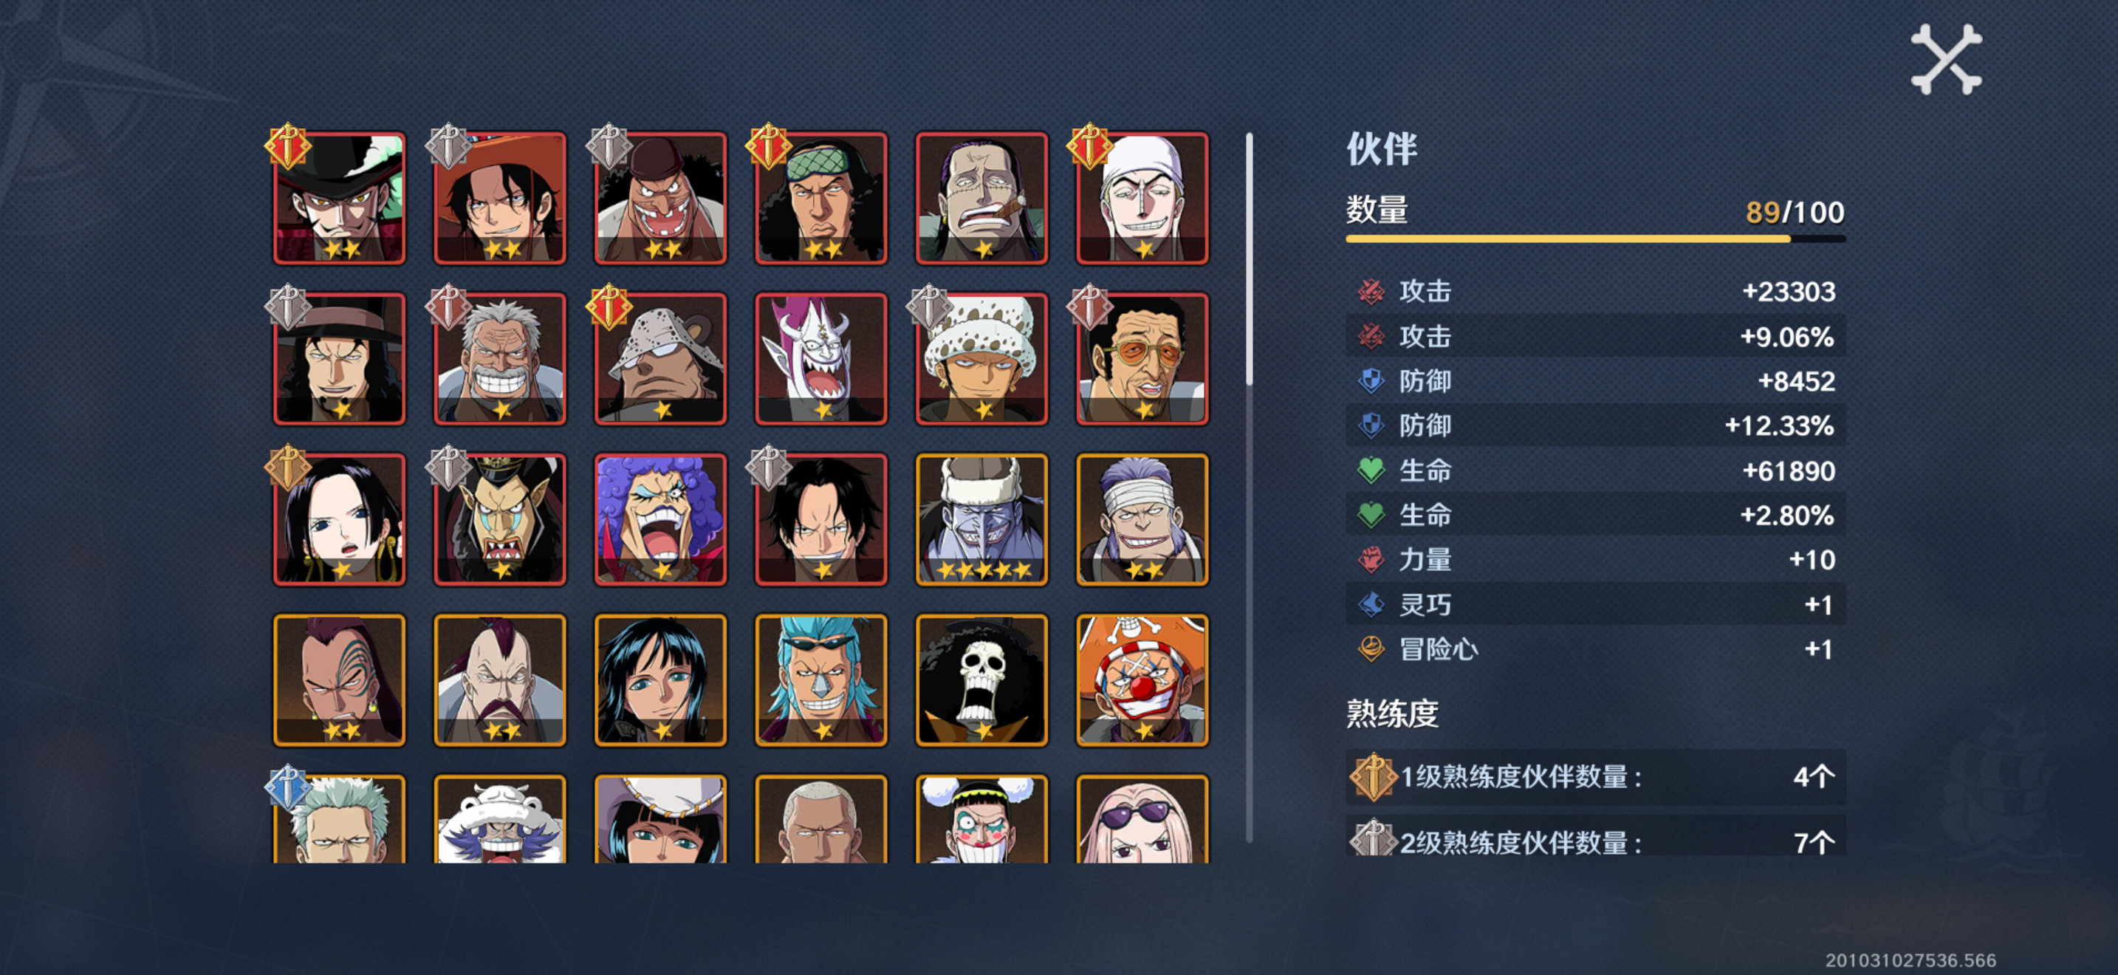Select Mihawk portrait with black feathered hat
Image resolution: width=2118 pixels, height=975 pixels.
click(x=340, y=198)
